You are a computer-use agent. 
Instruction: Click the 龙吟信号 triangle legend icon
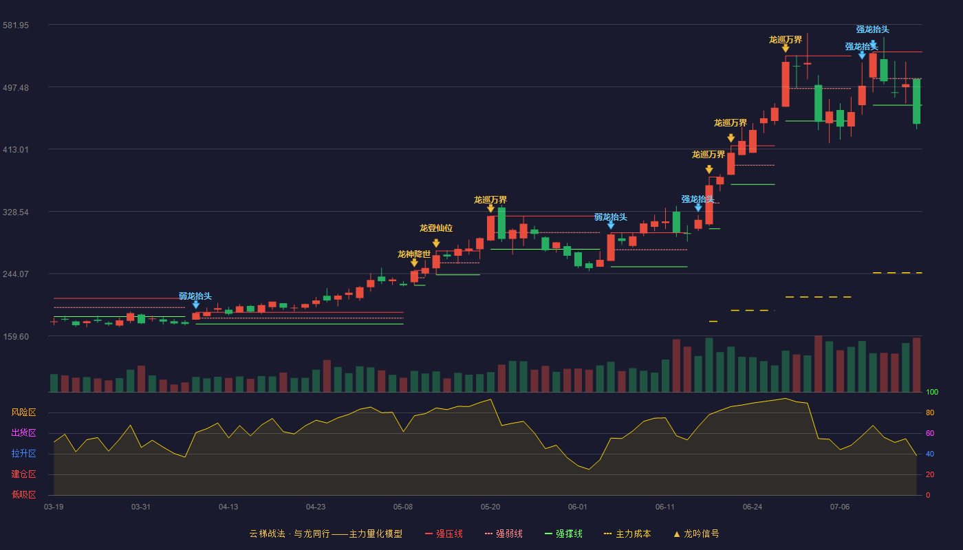tap(677, 533)
